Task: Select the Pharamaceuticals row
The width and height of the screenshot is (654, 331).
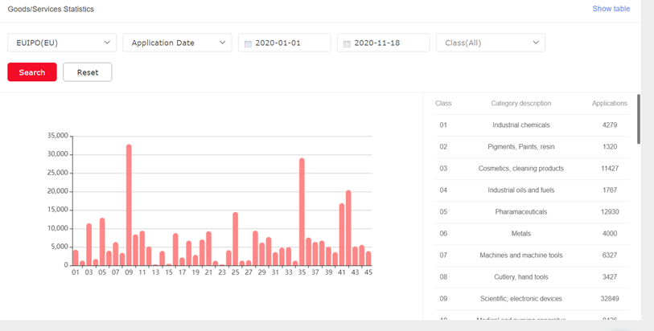Action: click(532, 211)
